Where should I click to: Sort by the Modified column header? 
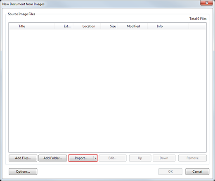click(132, 26)
